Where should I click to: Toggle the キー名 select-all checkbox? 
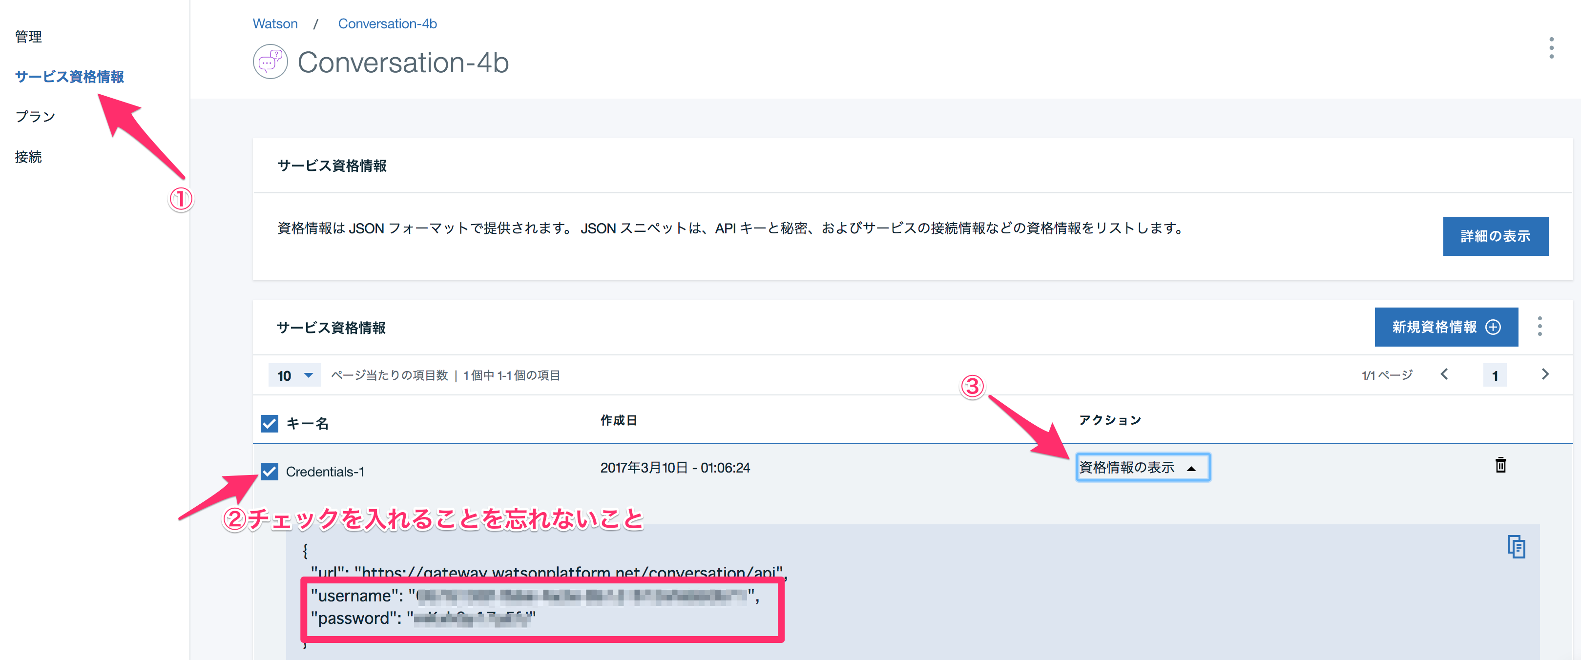270,423
